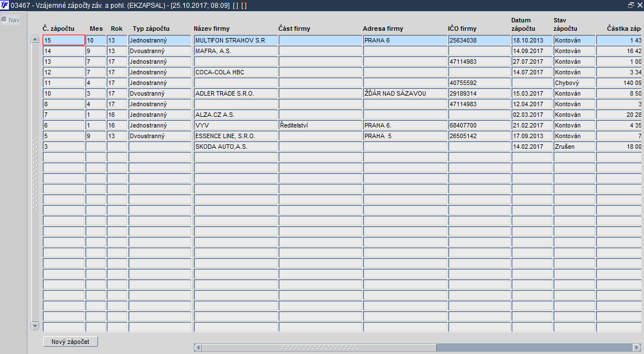Screen dimensions: 644x354
Task: Click horizontal scrollbar right arrow
Action: [x=637, y=347]
